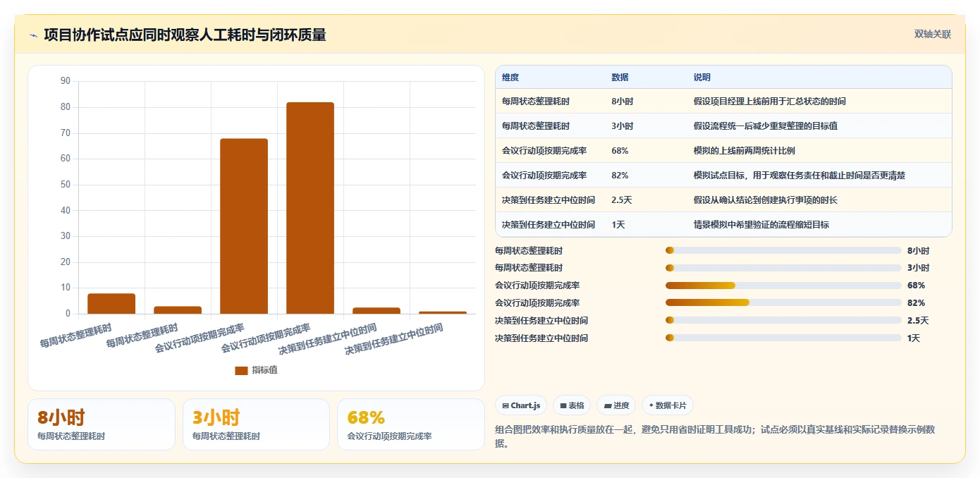Click the 3小时 stat card
The height and width of the screenshot is (478, 980).
pos(256,424)
